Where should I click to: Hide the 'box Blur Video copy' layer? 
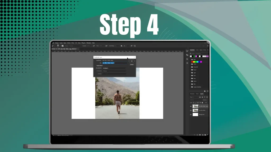[191, 106]
